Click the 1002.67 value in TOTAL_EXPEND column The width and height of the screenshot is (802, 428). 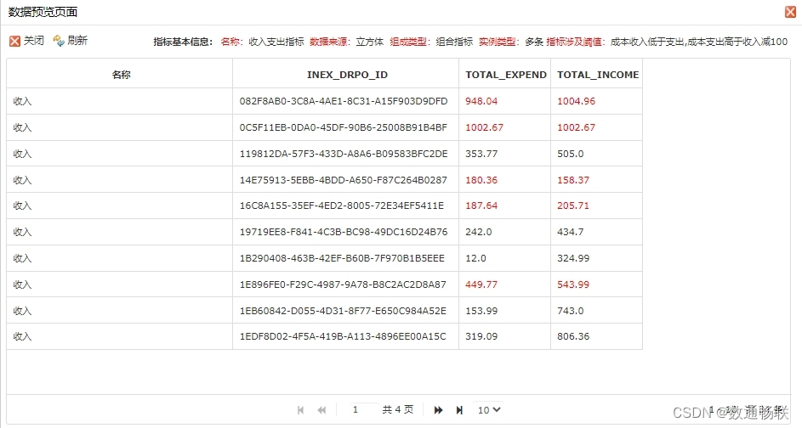click(x=485, y=127)
